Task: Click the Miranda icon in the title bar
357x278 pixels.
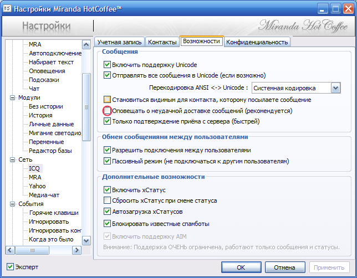Action: [x=7, y=8]
